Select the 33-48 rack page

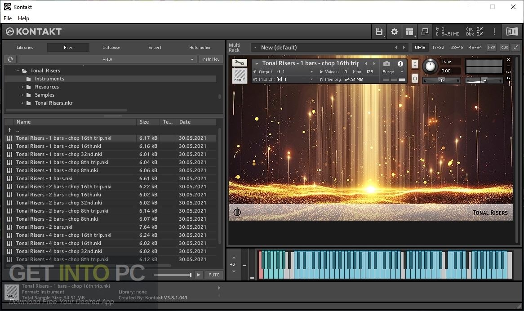pos(457,48)
